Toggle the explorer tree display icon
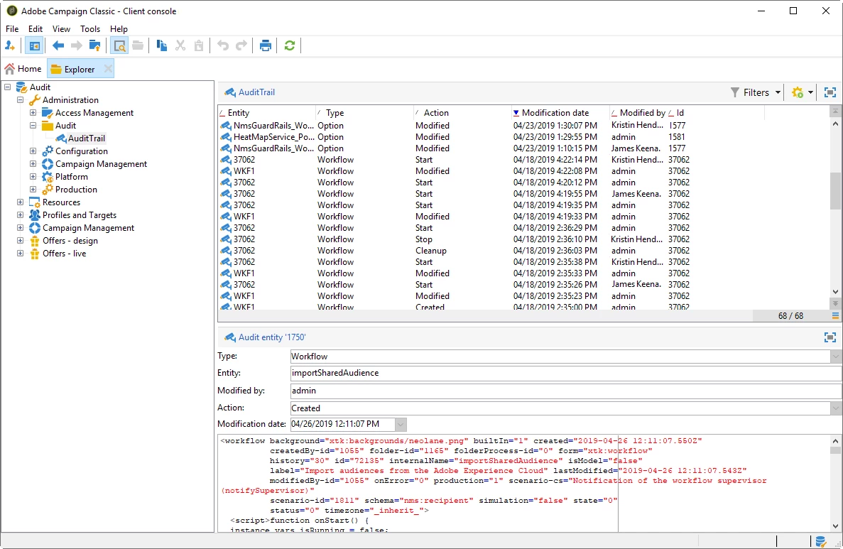Viewport: 843px width, 549px height. (x=34, y=45)
